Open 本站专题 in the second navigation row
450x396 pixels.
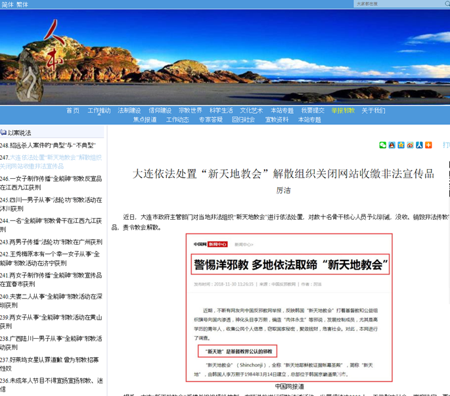click(x=309, y=120)
